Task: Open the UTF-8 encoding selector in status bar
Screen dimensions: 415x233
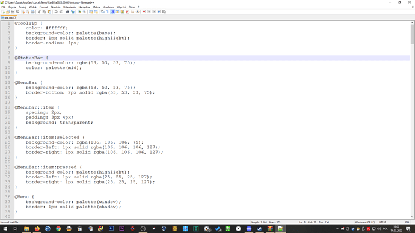Action: 382,222
